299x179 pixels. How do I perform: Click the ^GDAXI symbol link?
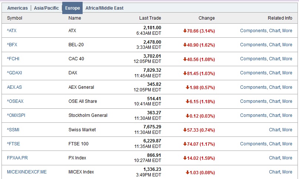[x=14, y=73]
